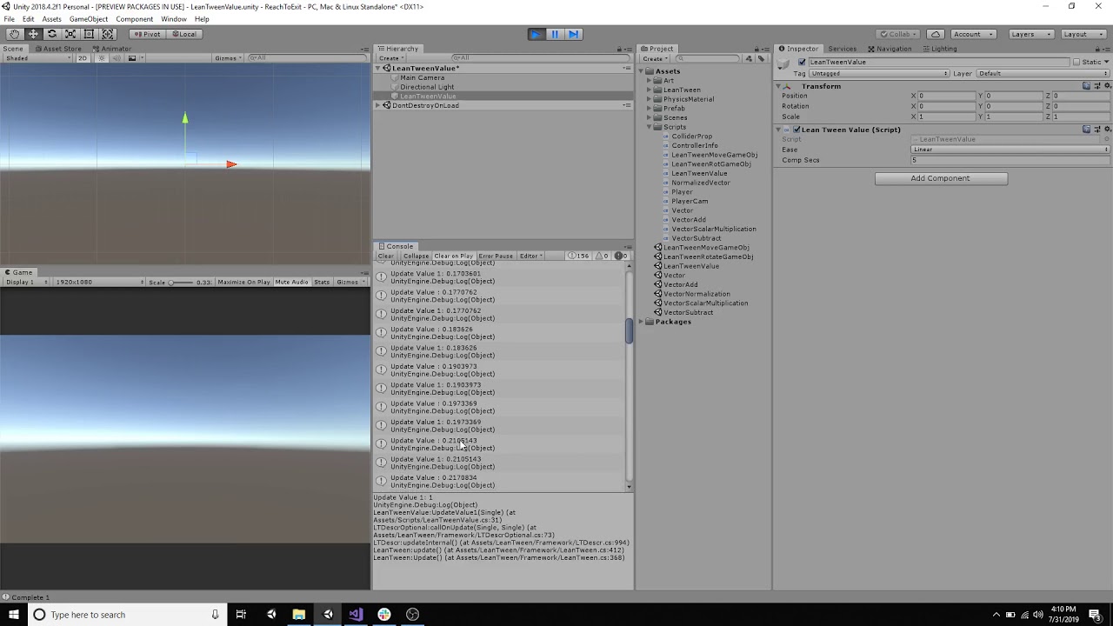
Task: Click the Play button
Action: coord(536,34)
